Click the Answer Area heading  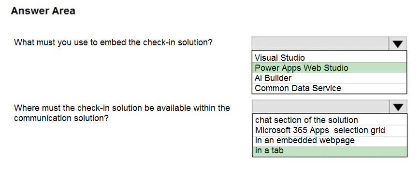coord(43,11)
